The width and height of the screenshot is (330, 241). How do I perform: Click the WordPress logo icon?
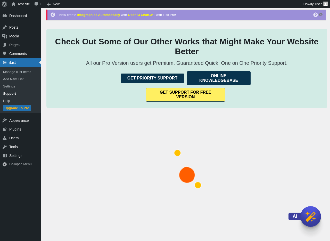pos(4,4)
